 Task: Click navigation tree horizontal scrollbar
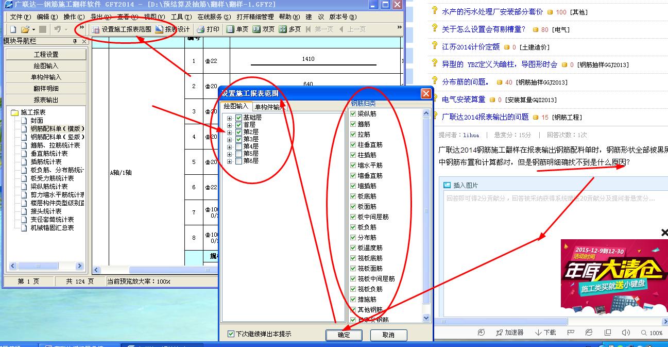pyautogui.click(x=46, y=266)
